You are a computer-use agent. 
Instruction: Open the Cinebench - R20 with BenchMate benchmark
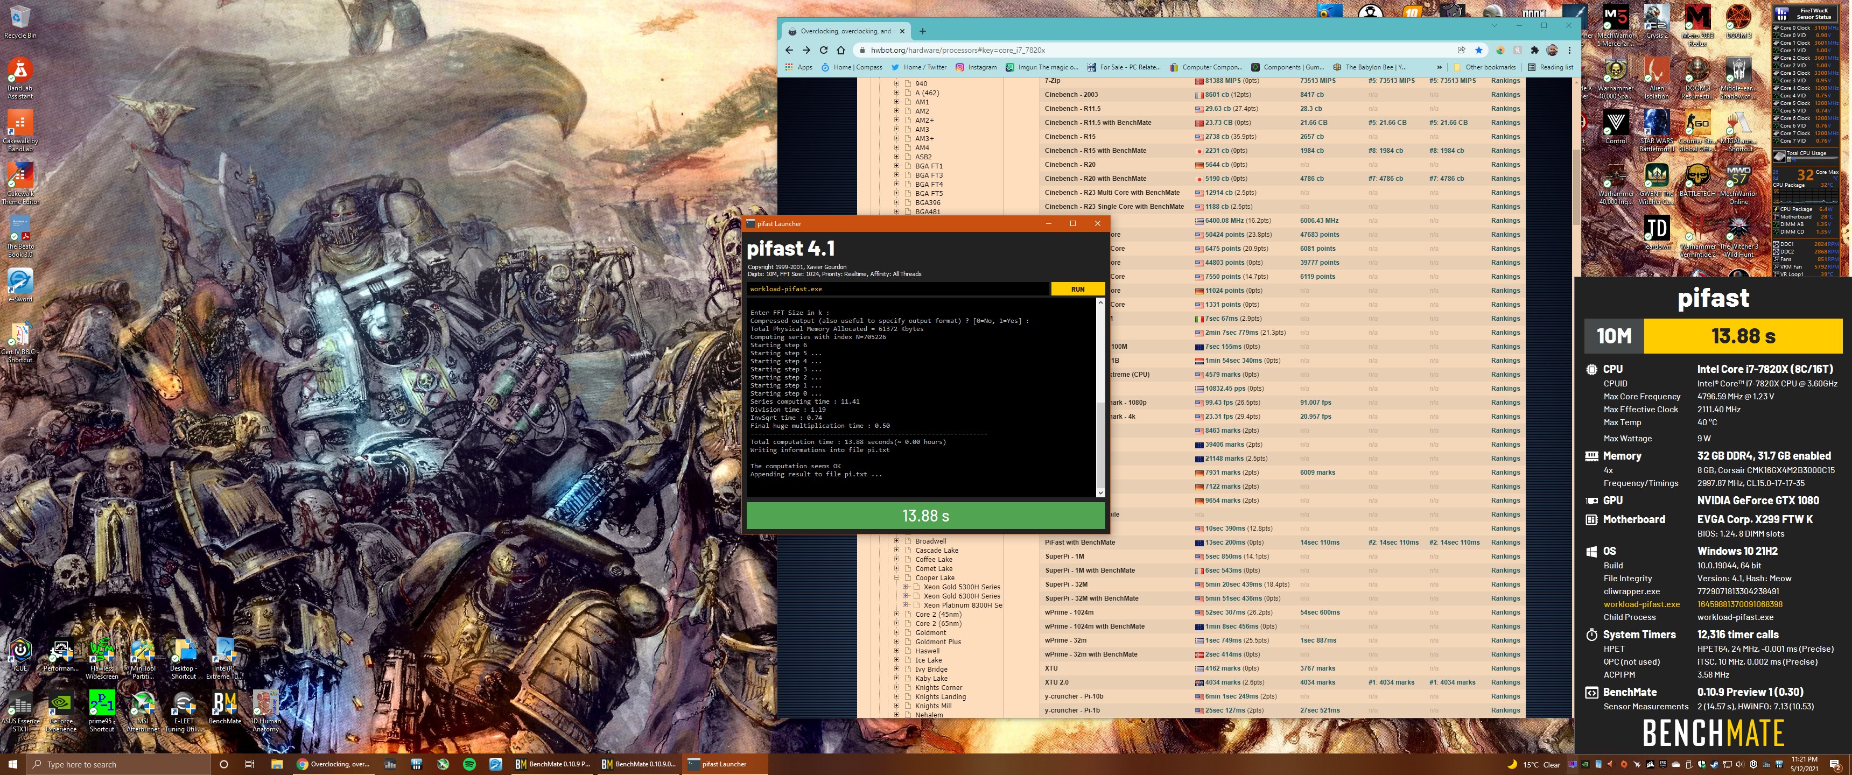click(x=1095, y=178)
